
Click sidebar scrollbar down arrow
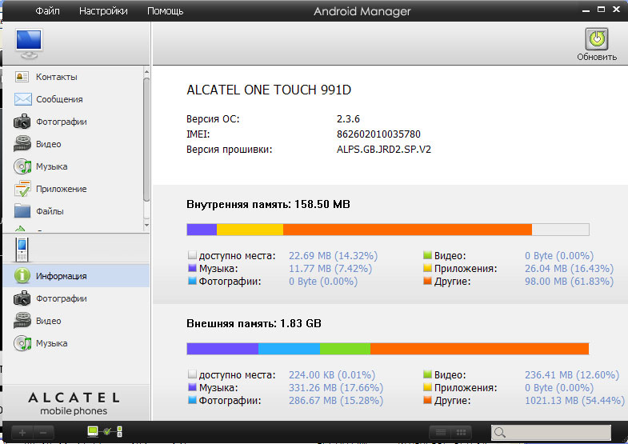tap(146, 225)
